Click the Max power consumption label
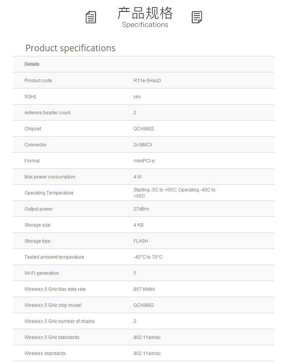The width and height of the screenshot is (287, 363). point(50,177)
